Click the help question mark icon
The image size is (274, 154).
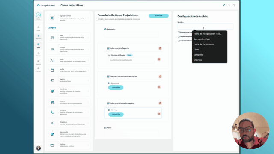234,5
